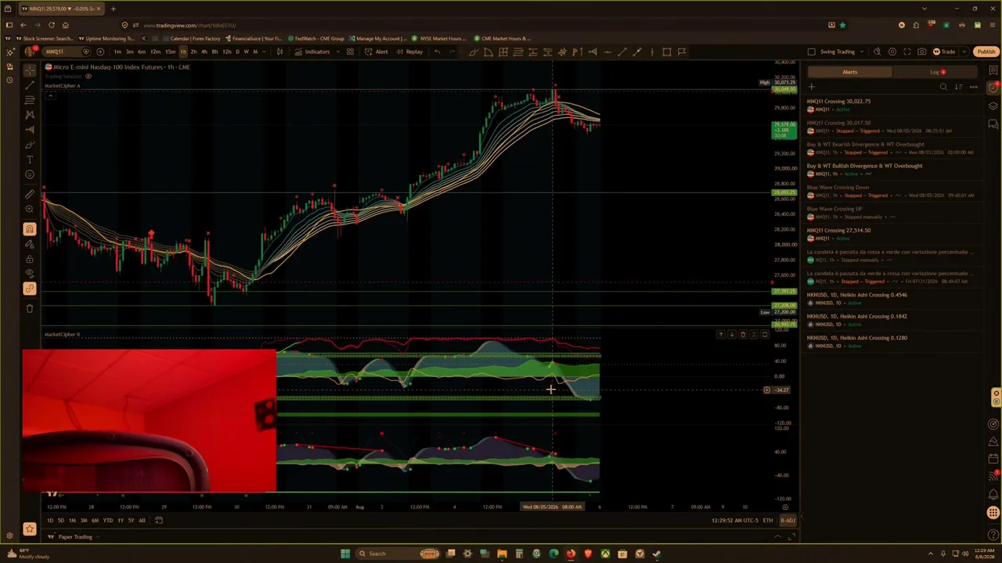1002x563 pixels.
Task: Reload the TradingView page
Action: coord(51,25)
